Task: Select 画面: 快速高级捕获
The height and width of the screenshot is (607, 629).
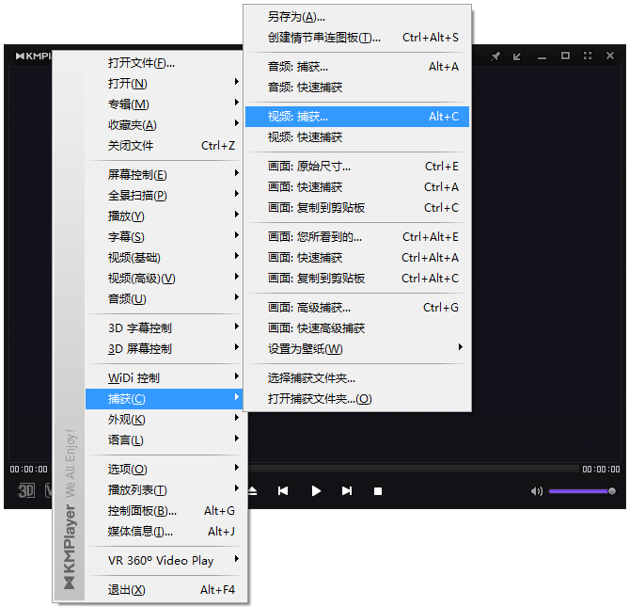Action: (357, 328)
